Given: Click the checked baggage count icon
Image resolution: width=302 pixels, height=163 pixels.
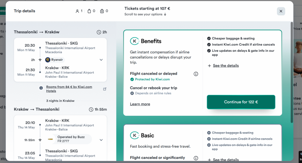Looking at the screenshot, I should [102, 11].
